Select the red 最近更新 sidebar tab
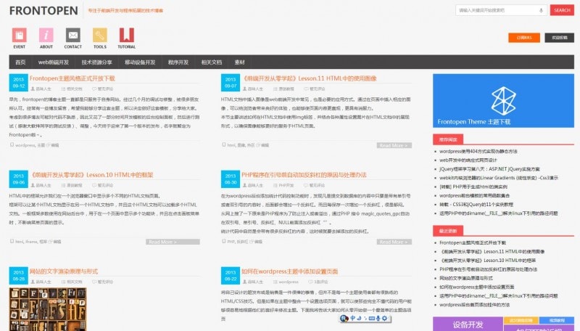Image resolution: width=580 pixels, height=331 pixels. pos(448,231)
